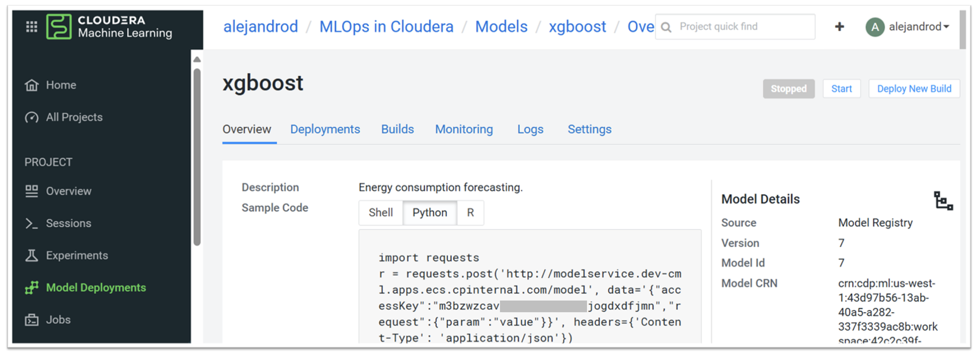Click the MLOps in Cloudera breadcrumb
The image size is (977, 356).
pos(386,27)
